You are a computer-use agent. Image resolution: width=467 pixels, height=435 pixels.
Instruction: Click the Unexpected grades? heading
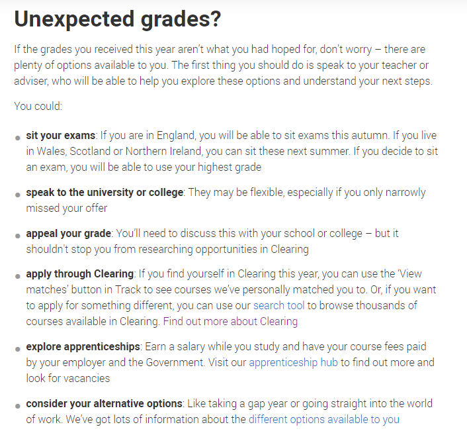pyautogui.click(x=117, y=19)
